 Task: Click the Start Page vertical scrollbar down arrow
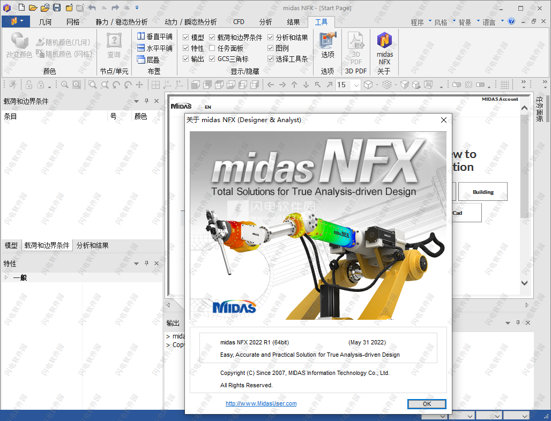[x=524, y=283]
